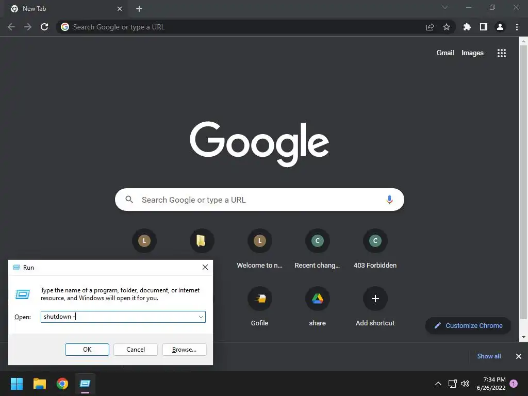Click the Customize Chrome button
This screenshot has height=396, width=528.
tap(468, 326)
